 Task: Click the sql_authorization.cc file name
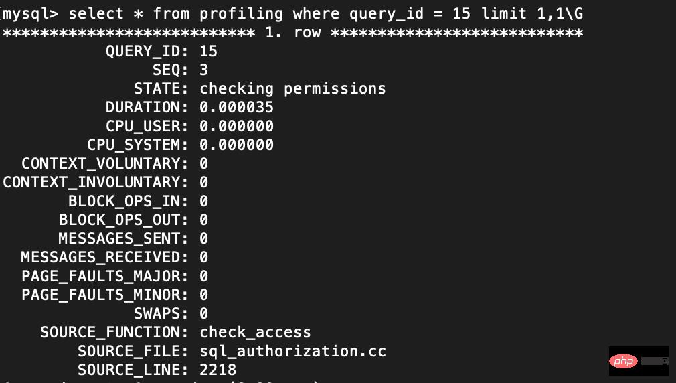tap(292, 351)
